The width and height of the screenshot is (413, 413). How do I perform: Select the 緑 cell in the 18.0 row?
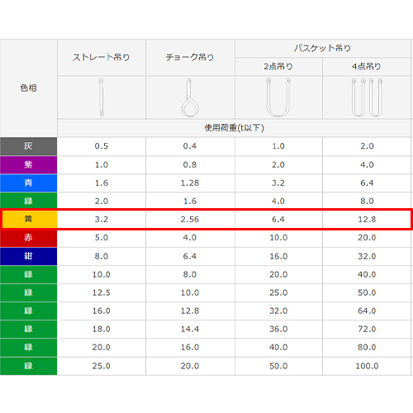point(28,329)
